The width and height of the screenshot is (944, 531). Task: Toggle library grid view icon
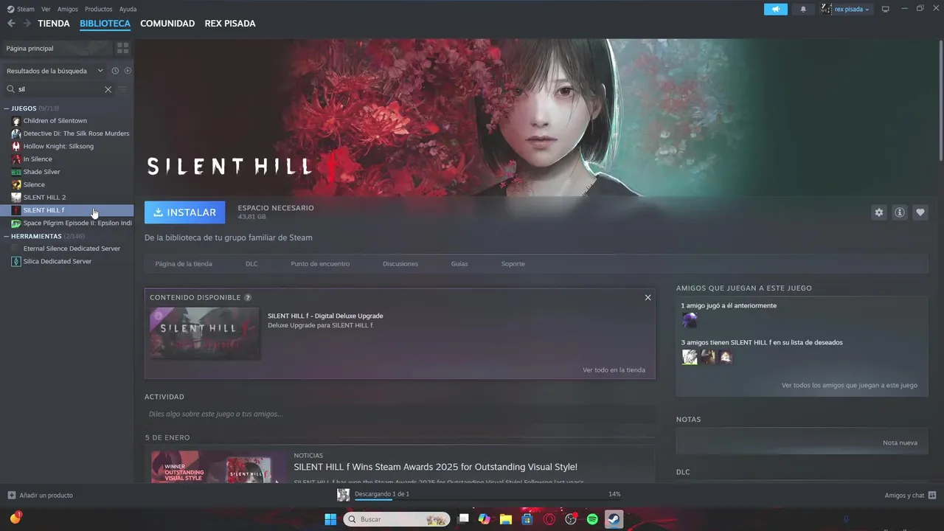pos(123,48)
